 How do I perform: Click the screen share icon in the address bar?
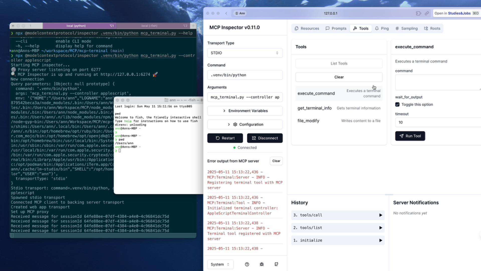418,13
